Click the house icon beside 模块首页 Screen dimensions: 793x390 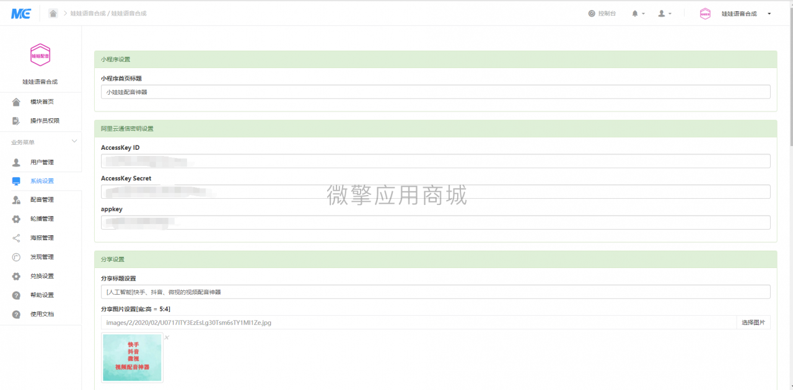coord(16,102)
